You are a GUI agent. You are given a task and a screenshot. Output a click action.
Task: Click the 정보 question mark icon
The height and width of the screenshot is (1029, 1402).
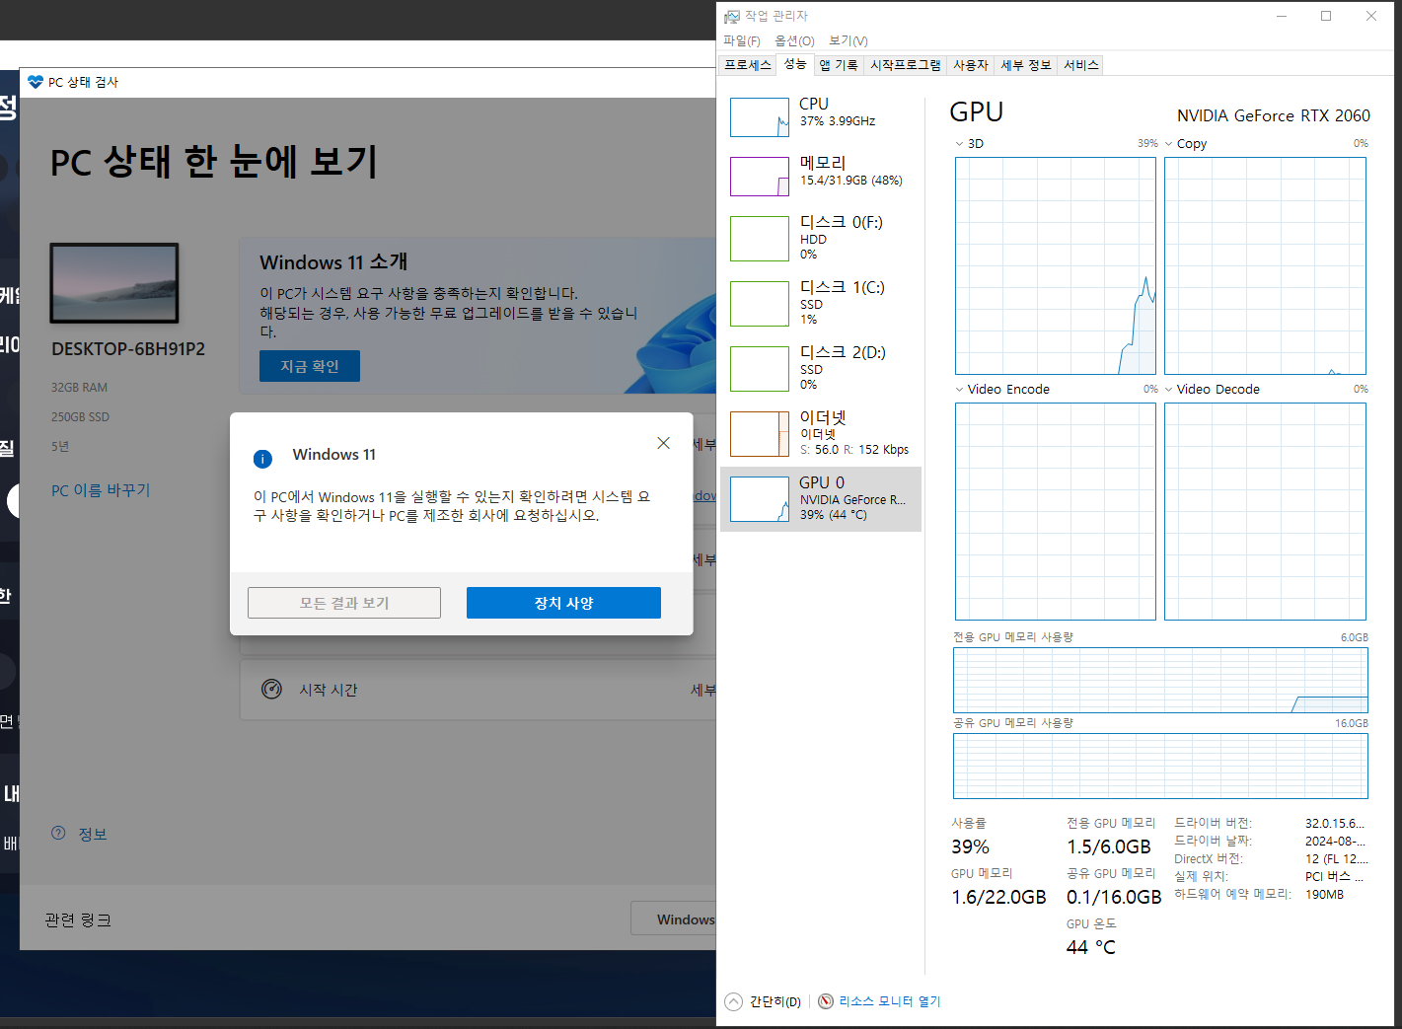(x=58, y=833)
